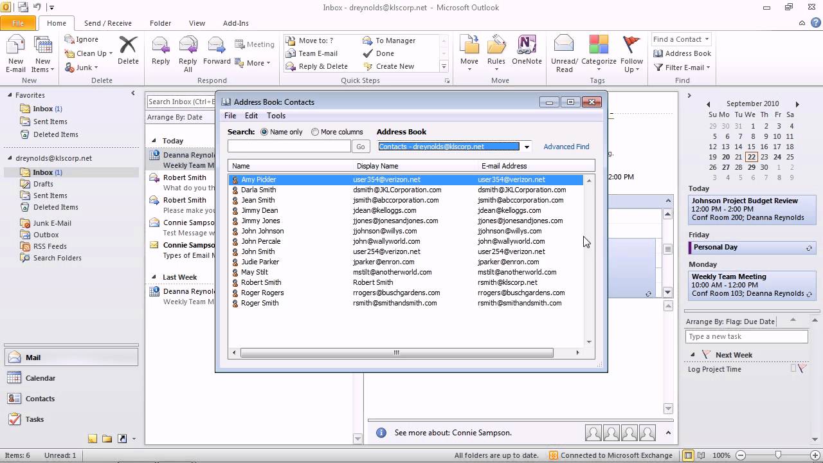Click the Done quick step

pyautogui.click(x=379, y=53)
